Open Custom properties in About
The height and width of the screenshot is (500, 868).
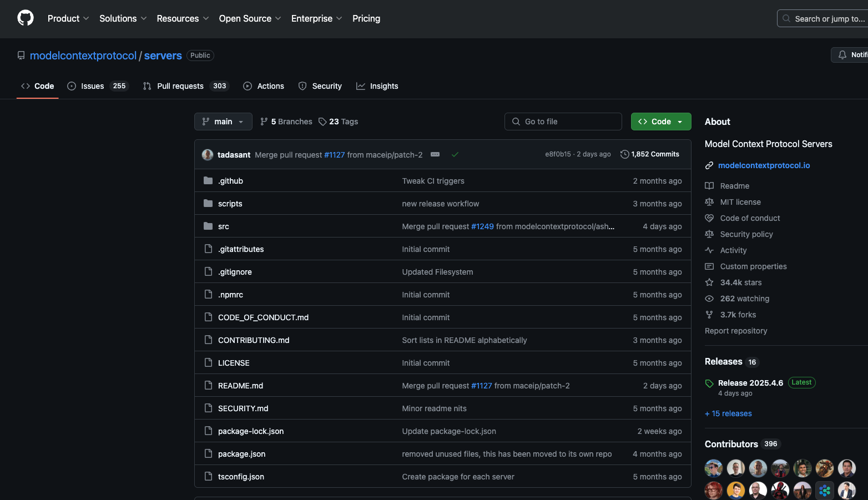pos(753,266)
